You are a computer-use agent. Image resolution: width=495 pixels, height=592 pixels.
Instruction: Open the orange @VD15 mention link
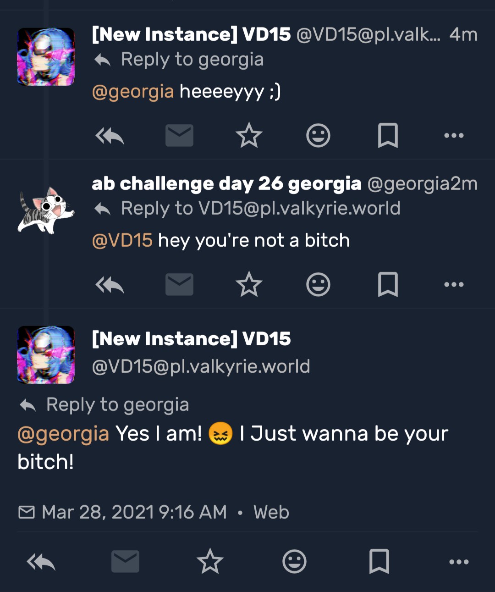pos(122,240)
